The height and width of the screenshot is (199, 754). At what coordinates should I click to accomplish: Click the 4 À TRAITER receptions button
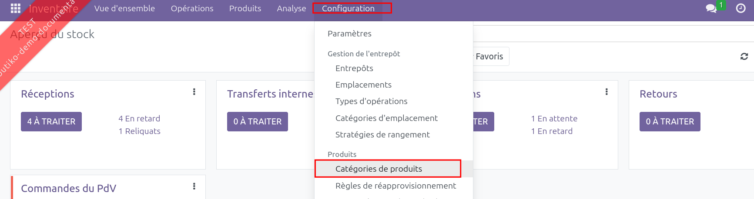(51, 121)
